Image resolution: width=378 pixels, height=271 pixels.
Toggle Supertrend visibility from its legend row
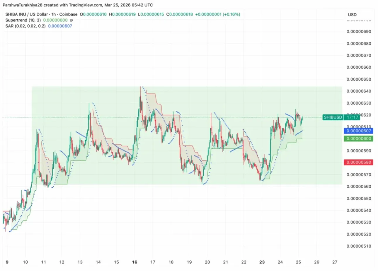[x=19, y=20]
